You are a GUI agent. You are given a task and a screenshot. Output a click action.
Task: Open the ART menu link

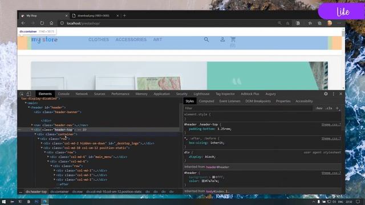pyautogui.click(x=157, y=39)
